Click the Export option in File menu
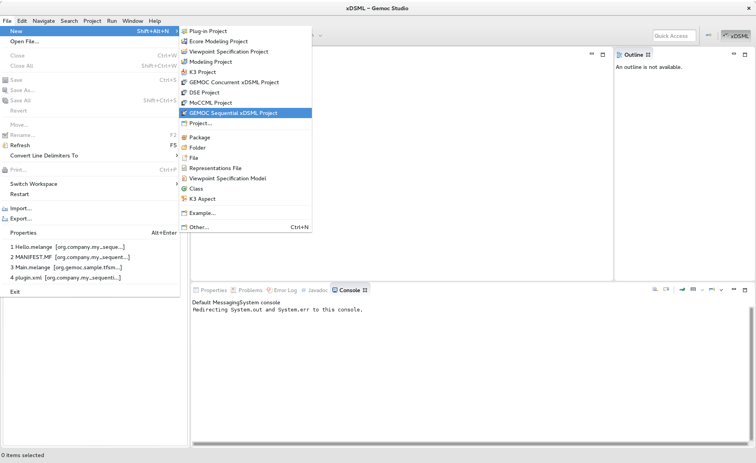Viewport: 756px width, 463px height. click(20, 219)
